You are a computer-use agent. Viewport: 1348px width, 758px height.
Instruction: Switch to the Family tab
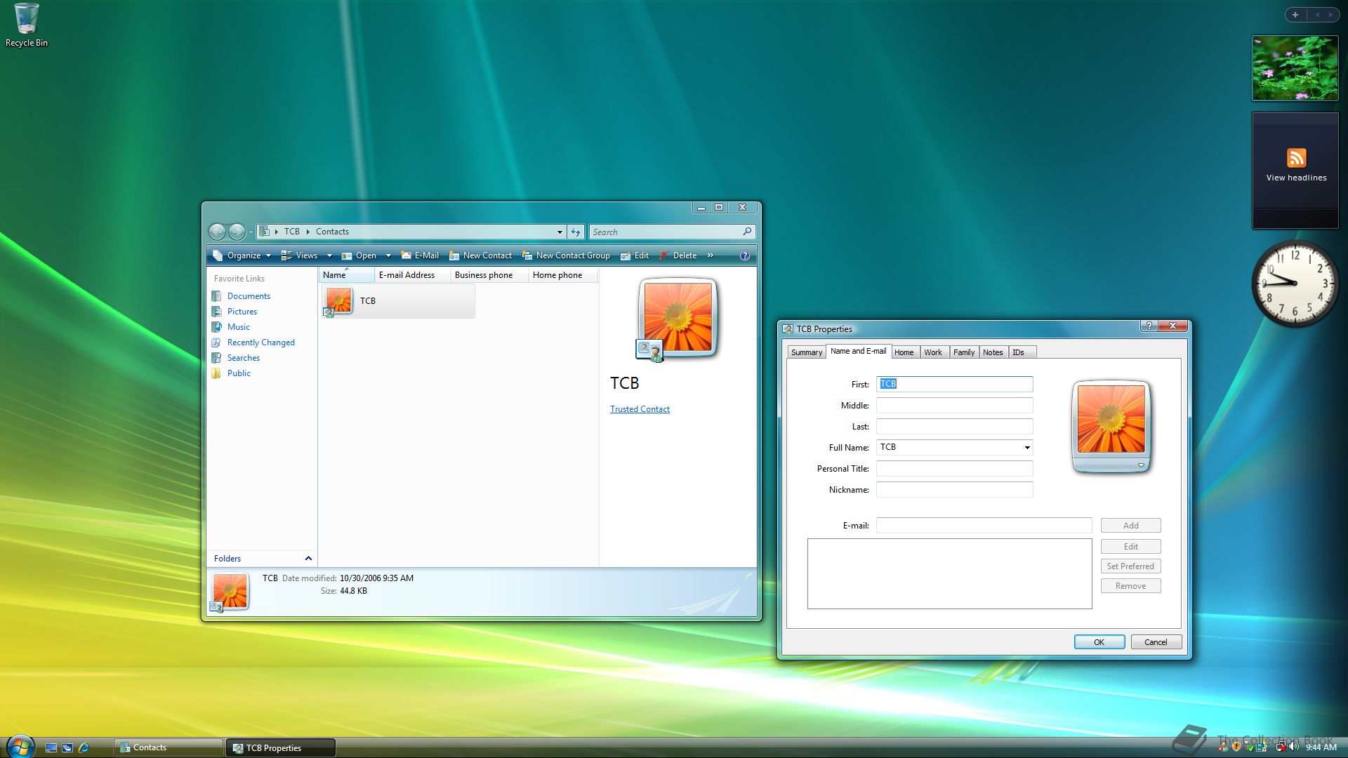pyautogui.click(x=963, y=352)
